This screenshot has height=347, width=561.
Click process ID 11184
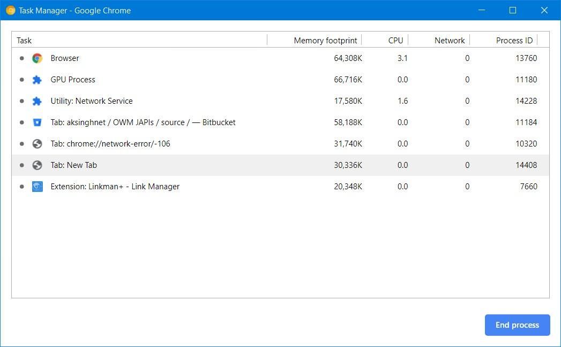[526, 122]
